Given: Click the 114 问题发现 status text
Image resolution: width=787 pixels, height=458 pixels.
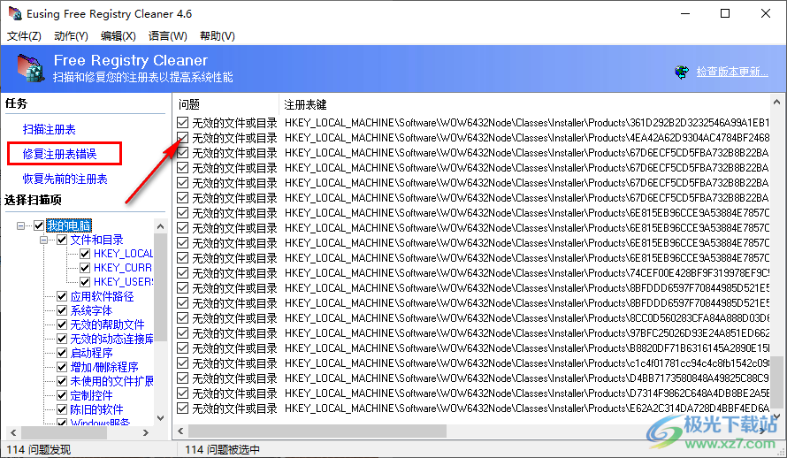Looking at the screenshot, I should (39, 449).
